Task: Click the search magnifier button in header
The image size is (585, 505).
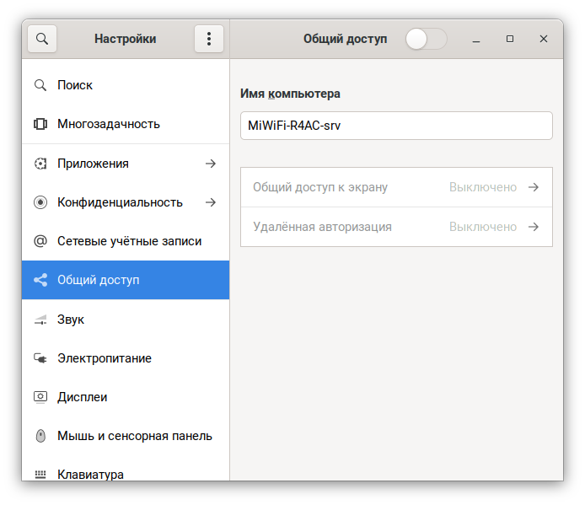Action: click(x=42, y=39)
